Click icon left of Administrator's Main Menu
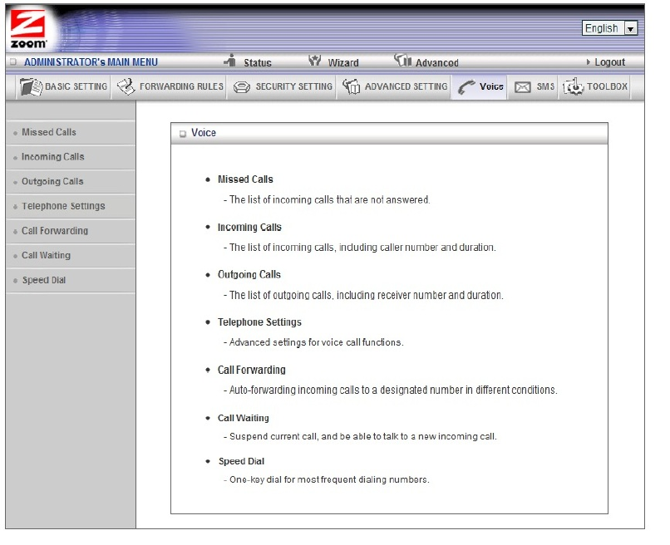670x545 pixels. coord(13,62)
